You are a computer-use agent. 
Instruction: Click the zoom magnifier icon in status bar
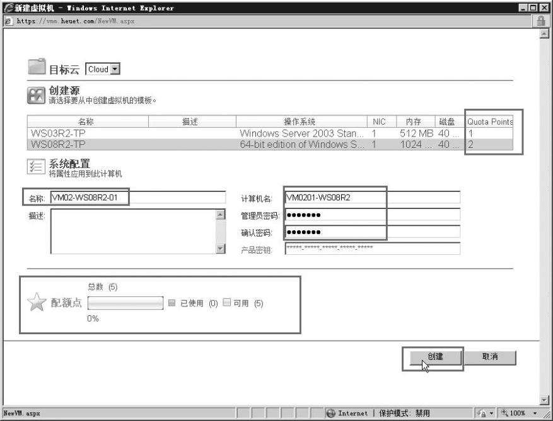(504, 413)
